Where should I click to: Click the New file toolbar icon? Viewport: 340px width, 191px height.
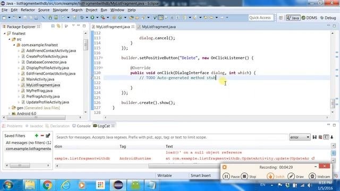point(4,18)
